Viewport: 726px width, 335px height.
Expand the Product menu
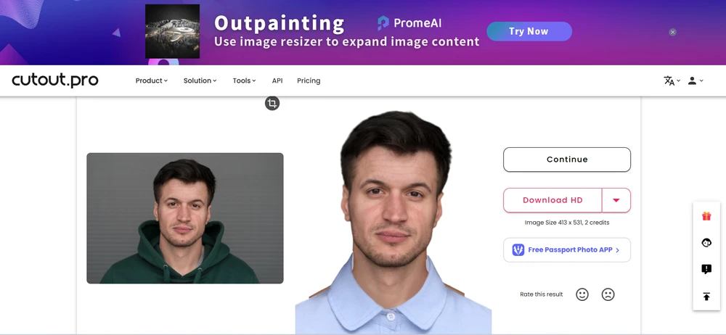152,80
